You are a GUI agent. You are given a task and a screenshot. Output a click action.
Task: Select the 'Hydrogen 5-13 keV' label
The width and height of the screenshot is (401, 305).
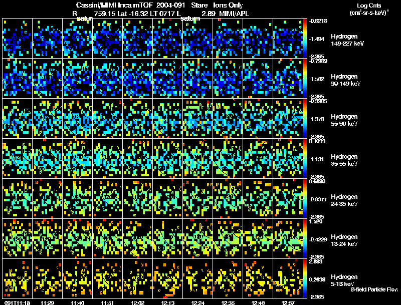(344, 280)
